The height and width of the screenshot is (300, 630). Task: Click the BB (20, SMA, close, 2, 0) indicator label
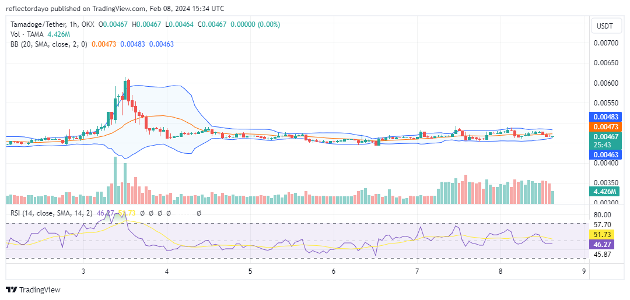[x=48, y=44]
